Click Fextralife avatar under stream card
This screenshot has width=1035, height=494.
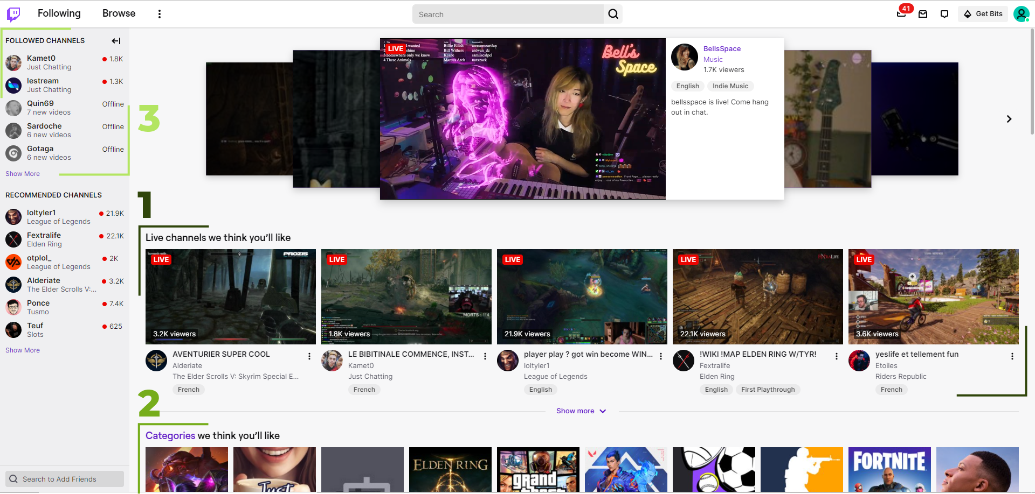pos(684,361)
